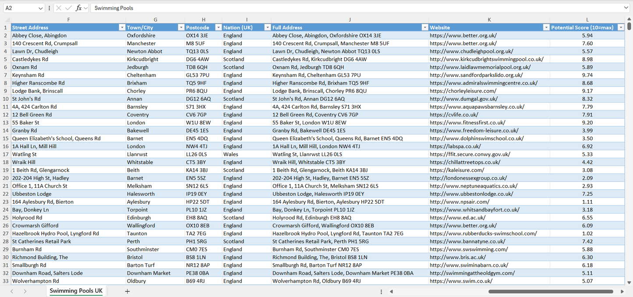633x297 pixels.
Task: Open sandfordparkslido.org.uk link
Action: [476, 75]
